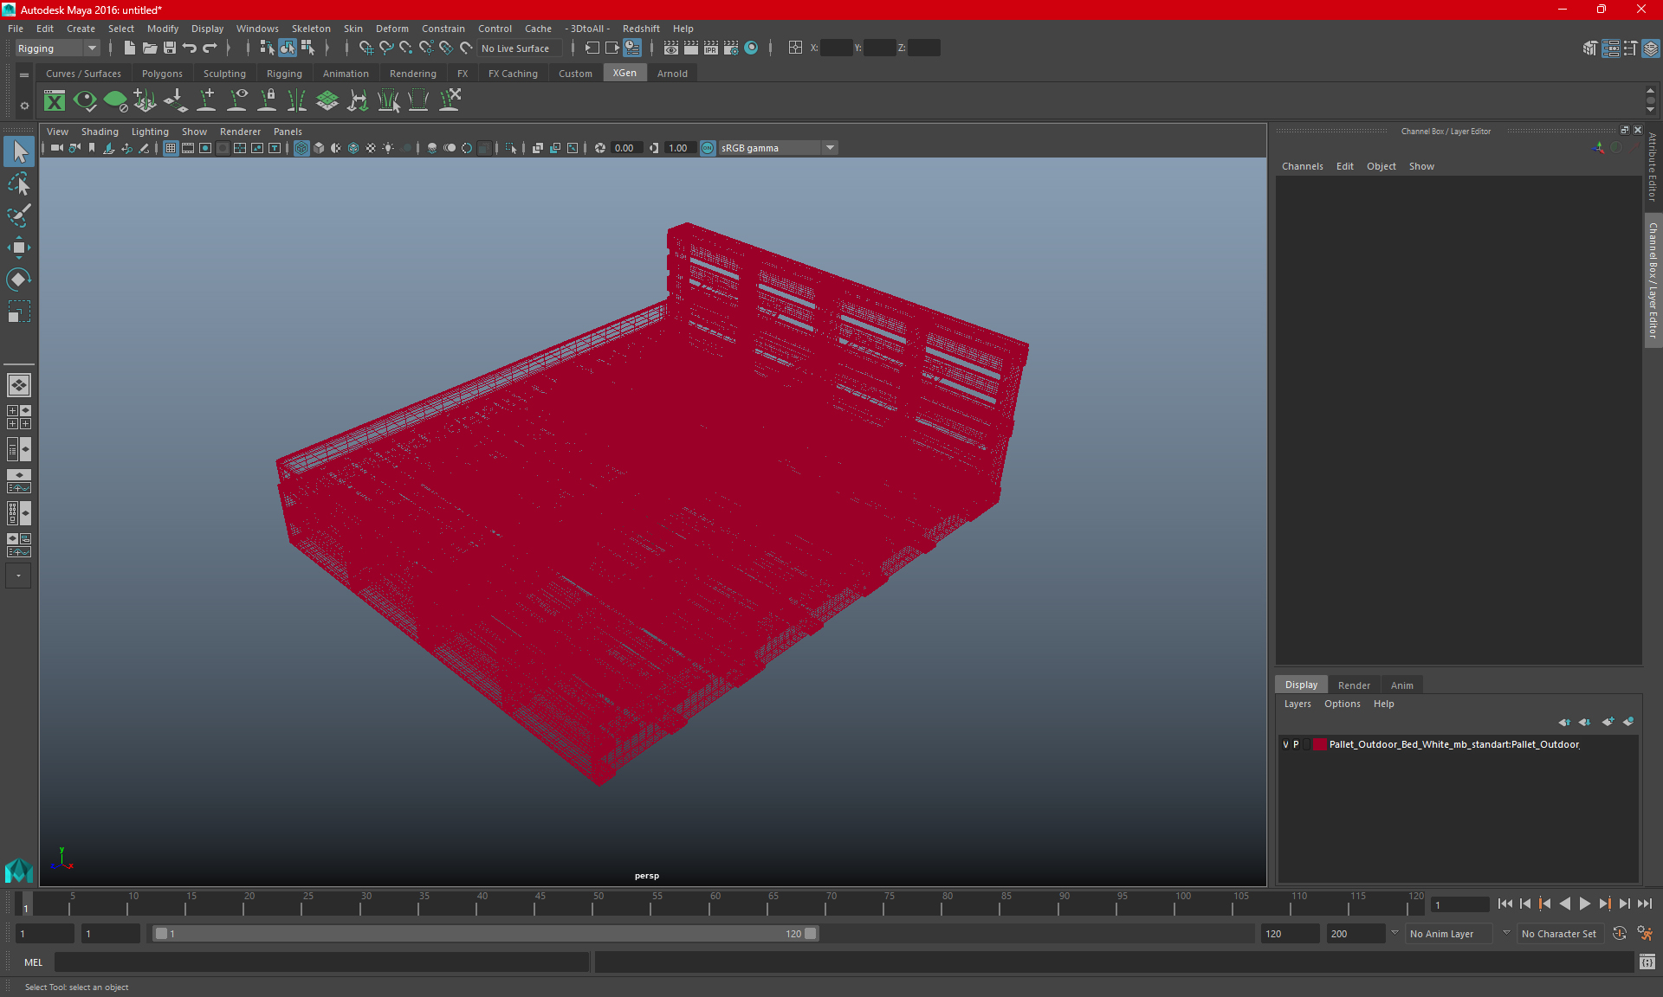1663x997 pixels.
Task: Open the XGen window shelf icon
Action: (x=55, y=100)
